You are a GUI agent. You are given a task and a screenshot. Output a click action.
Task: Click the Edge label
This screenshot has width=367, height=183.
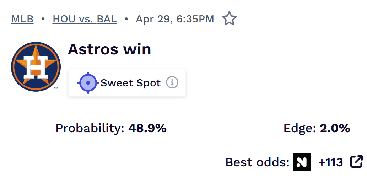pyautogui.click(x=300, y=128)
